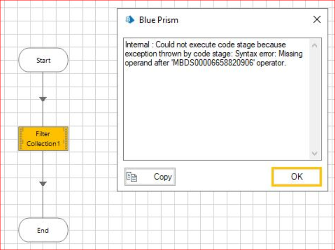Confirm the error with the OK button

pos(297,177)
